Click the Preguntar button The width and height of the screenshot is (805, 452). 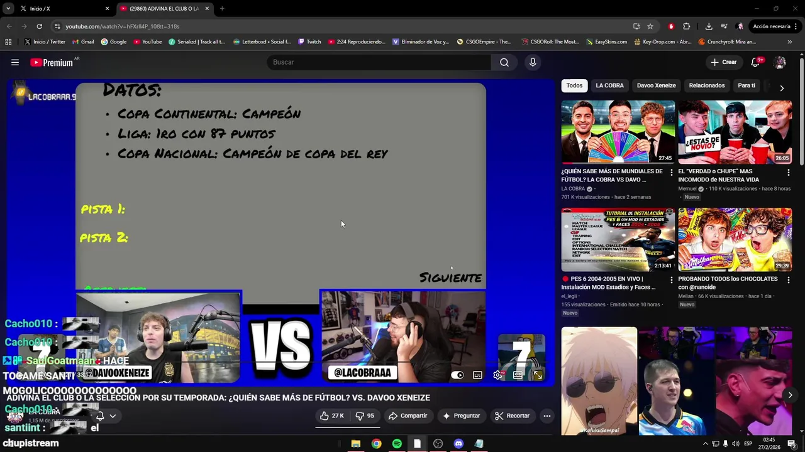pyautogui.click(x=461, y=416)
